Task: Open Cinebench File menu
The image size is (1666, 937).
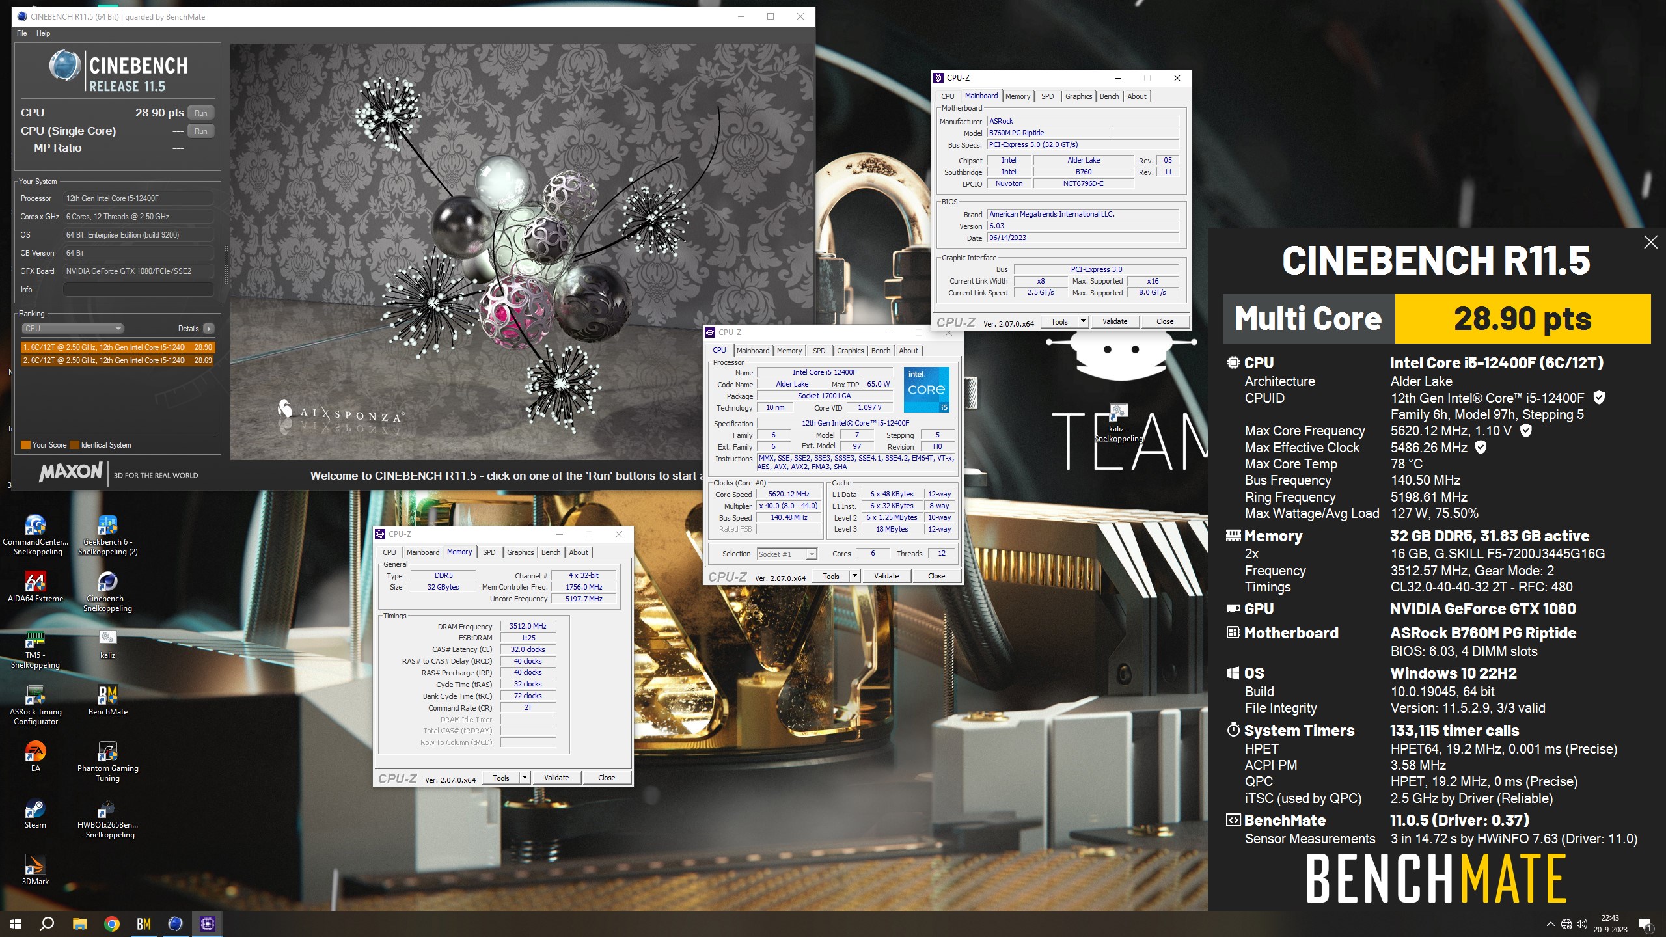Action: tap(22, 33)
